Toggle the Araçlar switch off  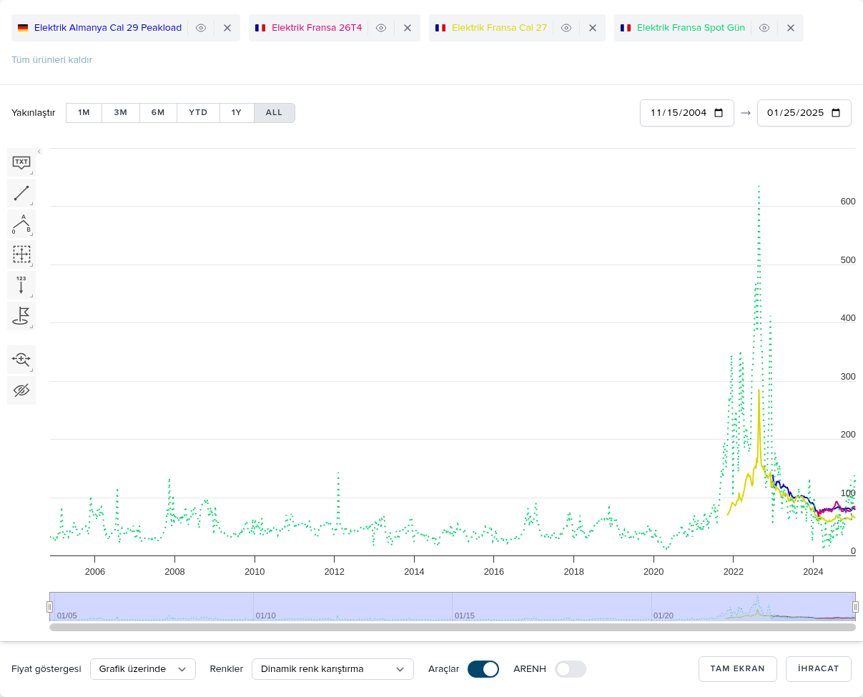[x=483, y=669]
